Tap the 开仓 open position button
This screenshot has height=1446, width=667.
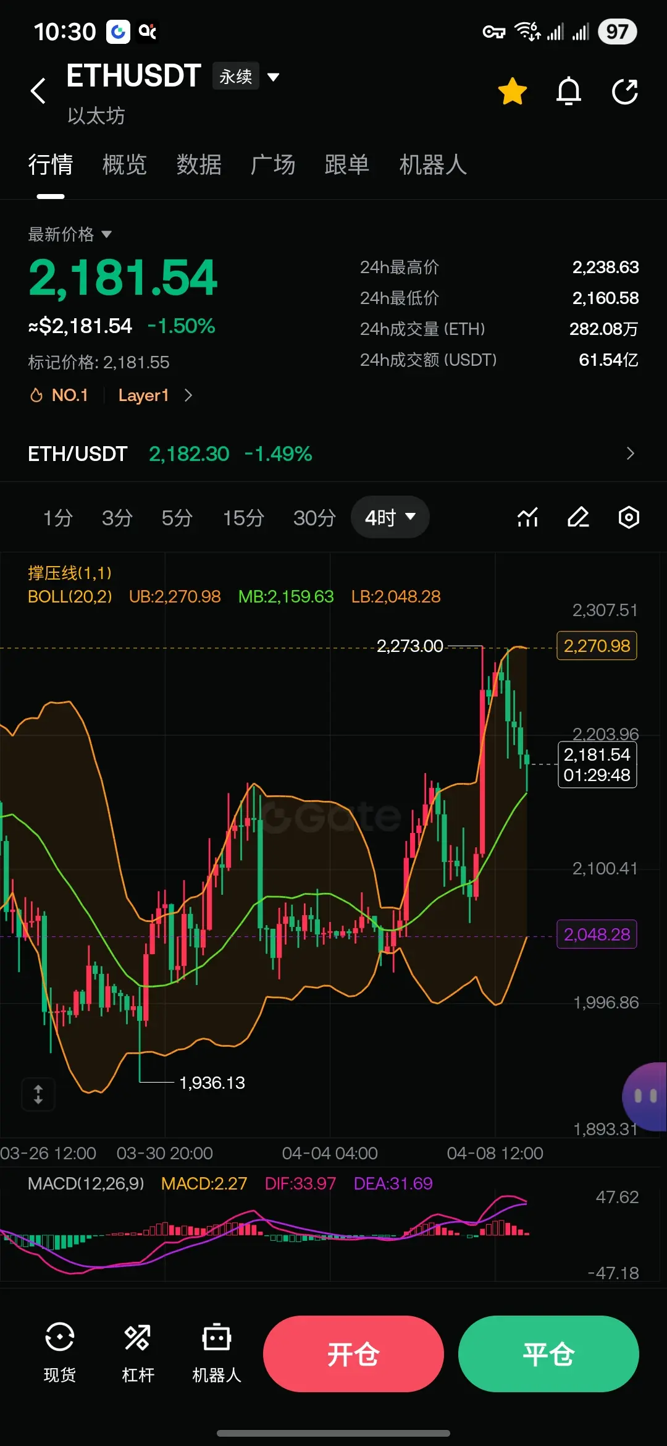(353, 1354)
